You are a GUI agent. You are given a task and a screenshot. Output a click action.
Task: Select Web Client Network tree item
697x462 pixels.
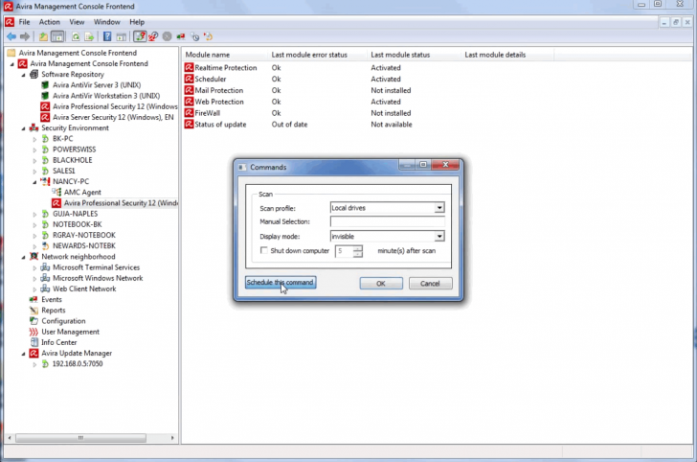pyautogui.click(x=84, y=289)
